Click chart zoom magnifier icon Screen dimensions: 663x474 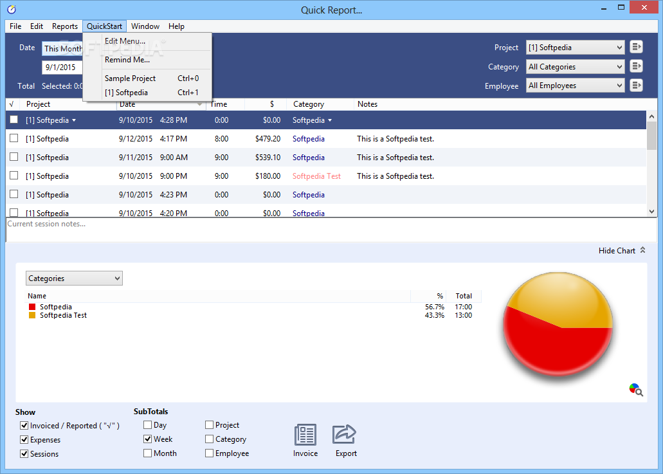(x=636, y=390)
